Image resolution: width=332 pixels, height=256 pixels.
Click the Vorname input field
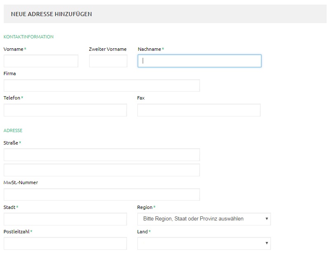pos(41,61)
